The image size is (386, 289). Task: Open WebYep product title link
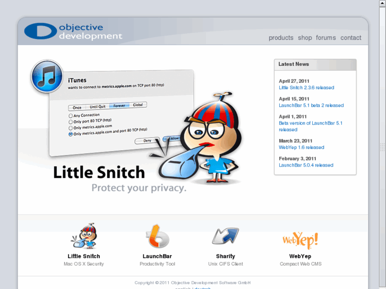300,256
